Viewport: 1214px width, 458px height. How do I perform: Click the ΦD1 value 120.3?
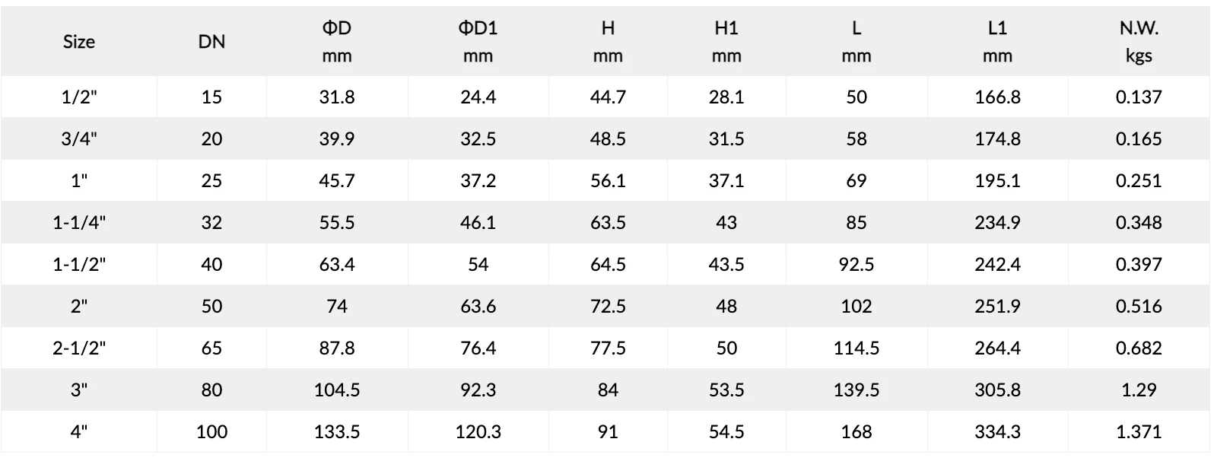point(478,432)
